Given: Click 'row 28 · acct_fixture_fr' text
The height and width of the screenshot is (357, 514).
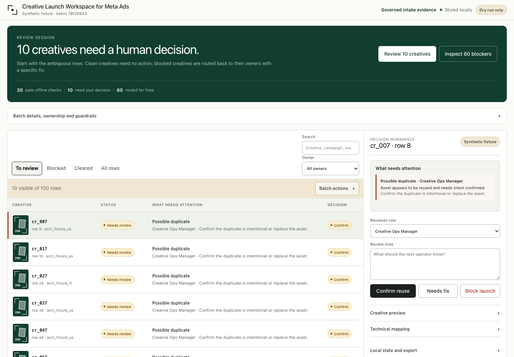Looking at the screenshot, I should point(52,283).
